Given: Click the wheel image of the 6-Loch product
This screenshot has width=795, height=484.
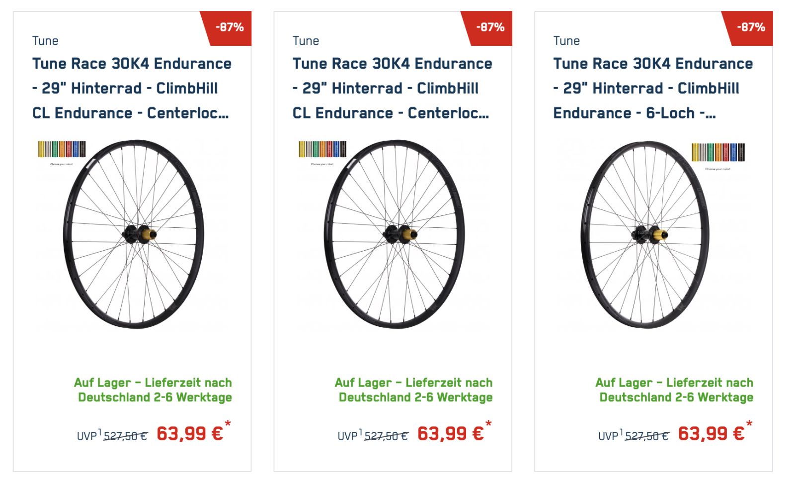Looking at the screenshot, I should [645, 234].
